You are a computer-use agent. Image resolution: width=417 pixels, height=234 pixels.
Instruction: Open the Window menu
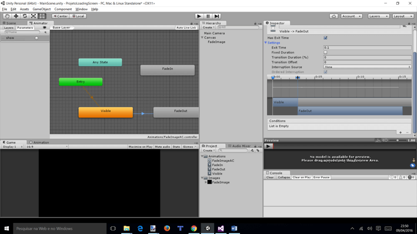coord(81,9)
